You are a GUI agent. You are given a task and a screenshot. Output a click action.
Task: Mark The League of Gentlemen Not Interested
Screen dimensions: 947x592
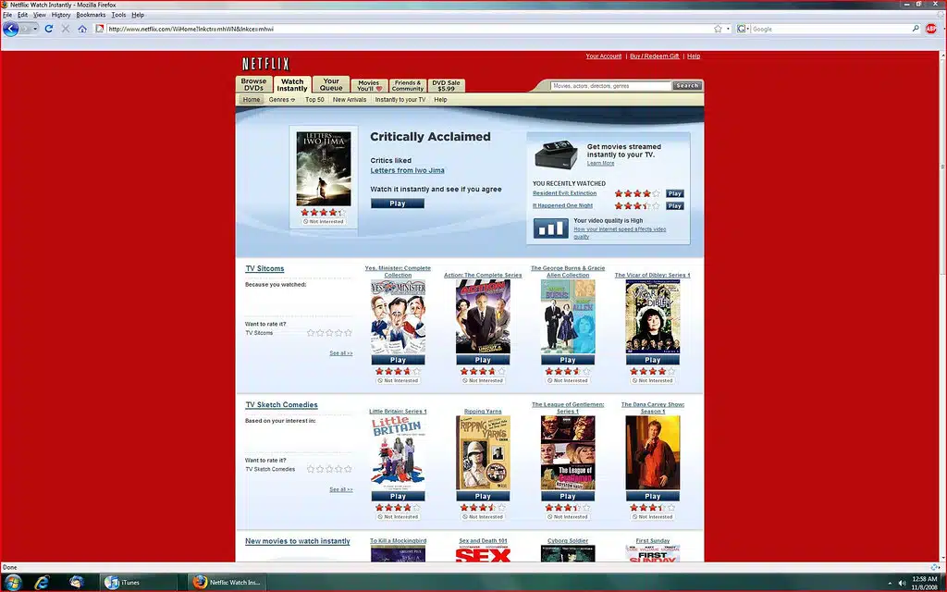pos(568,517)
